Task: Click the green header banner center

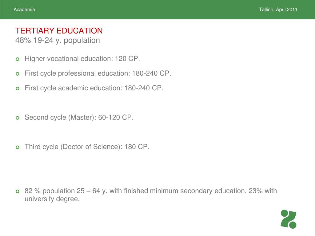Action: [x=157, y=10]
